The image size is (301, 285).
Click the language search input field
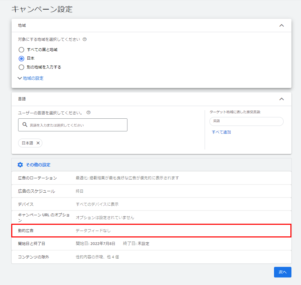point(78,125)
